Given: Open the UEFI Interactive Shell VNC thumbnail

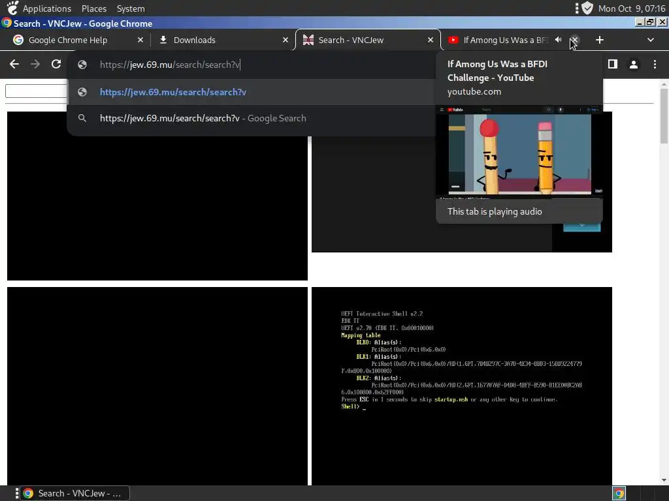Looking at the screenshot, I should coord(462,386).
